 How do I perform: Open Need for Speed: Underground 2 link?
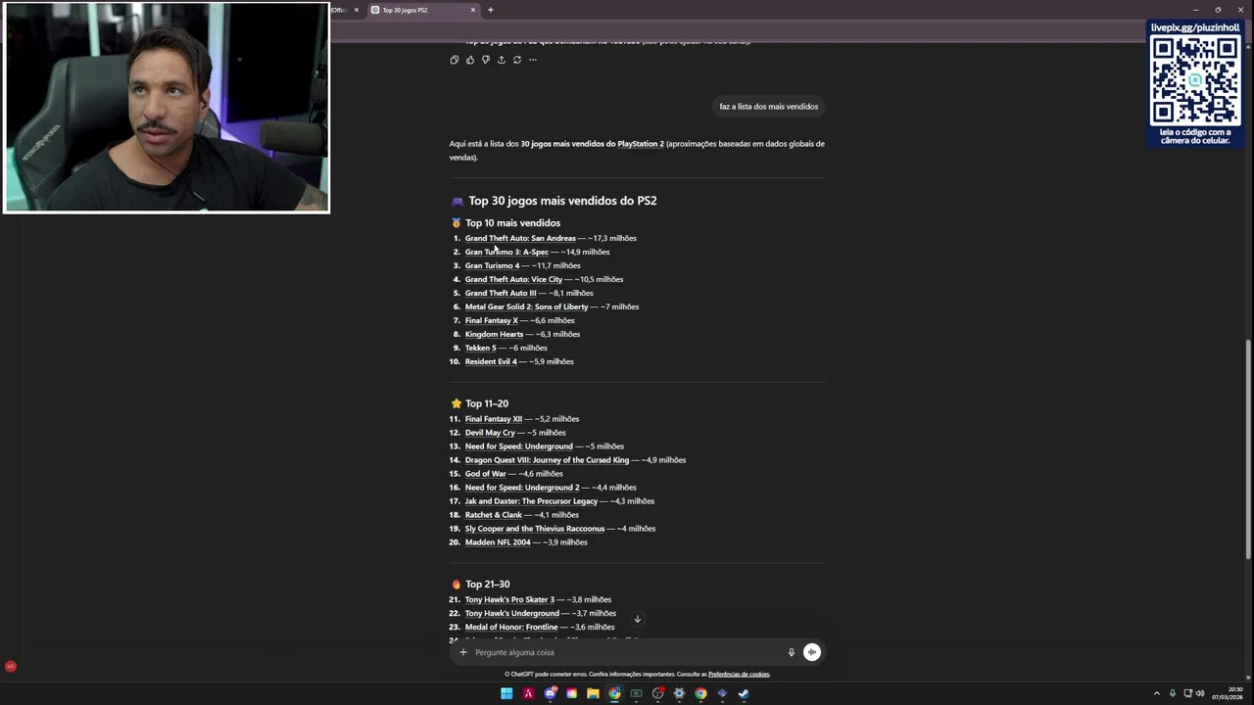pyautogui.click(x=522, y=488)
